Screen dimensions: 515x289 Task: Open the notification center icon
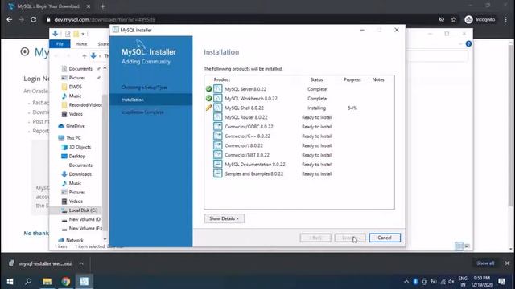pos(501,281)
